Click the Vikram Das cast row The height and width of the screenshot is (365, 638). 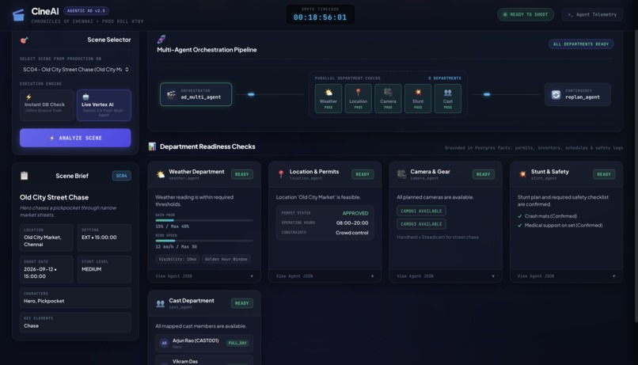204,361
